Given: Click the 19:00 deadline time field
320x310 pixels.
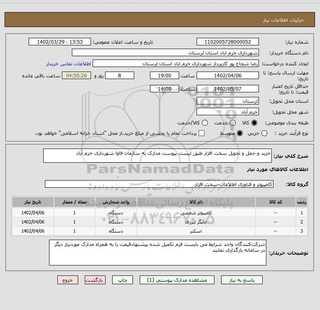Looking at the screenshot, I should [x=165, y=75].
